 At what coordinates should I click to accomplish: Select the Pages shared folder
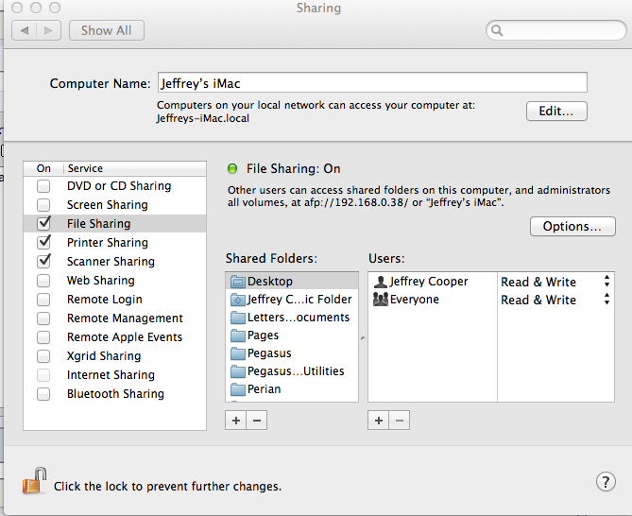pyautogui.click(x=292, y=335)
